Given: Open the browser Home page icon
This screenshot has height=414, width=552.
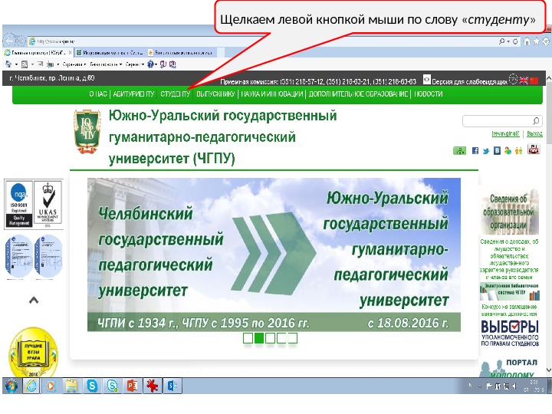Looking at the screenshot, I should (527, 41).
